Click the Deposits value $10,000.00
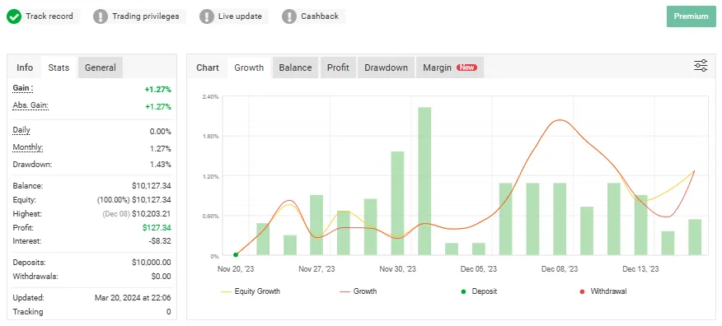This screenshot has width=722, height=326. click(152, 263)
